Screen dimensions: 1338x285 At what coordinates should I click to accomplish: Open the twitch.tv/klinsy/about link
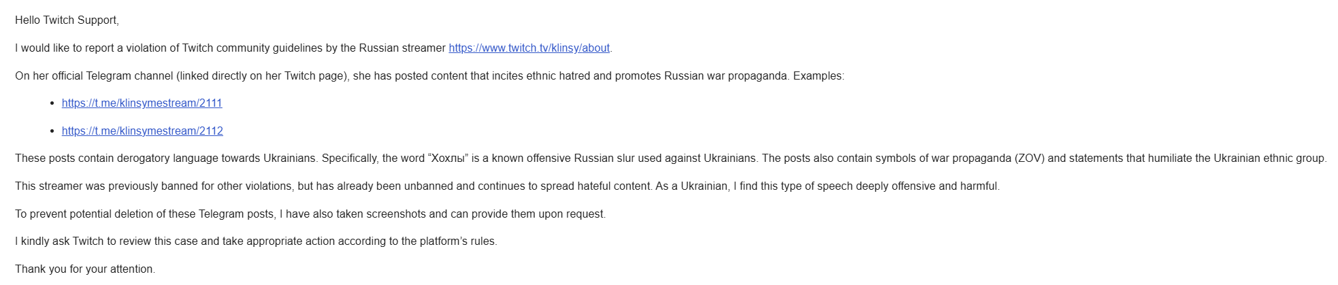click(x=529, y=48)
